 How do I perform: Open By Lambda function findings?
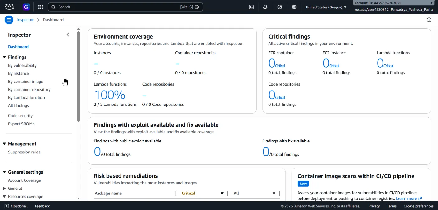click(x=26, y=97)
